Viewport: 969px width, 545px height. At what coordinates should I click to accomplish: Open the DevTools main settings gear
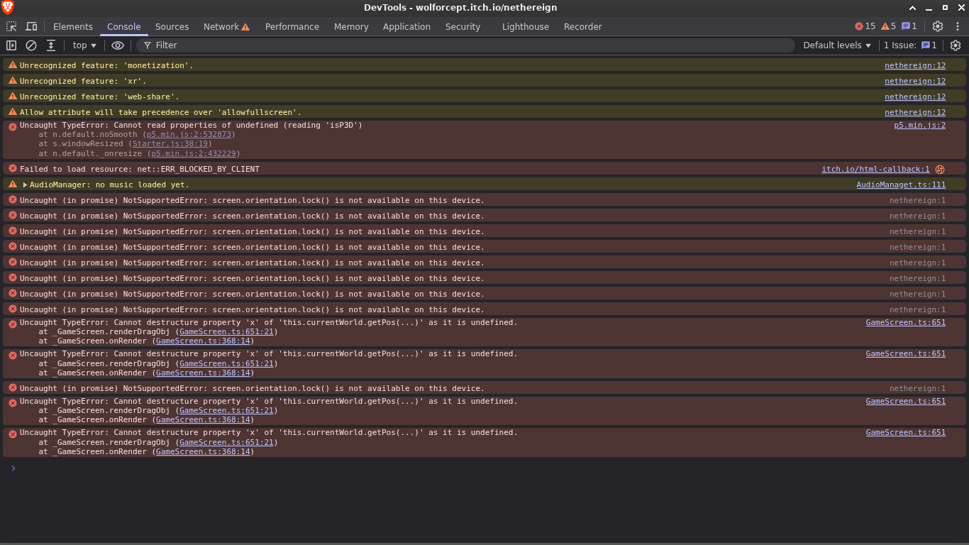pyautogui.click(x=938, y=26)
